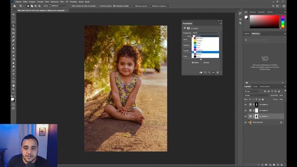Click the Selecionar e mascarar button
297x167 pixels.
pos(160,6)
